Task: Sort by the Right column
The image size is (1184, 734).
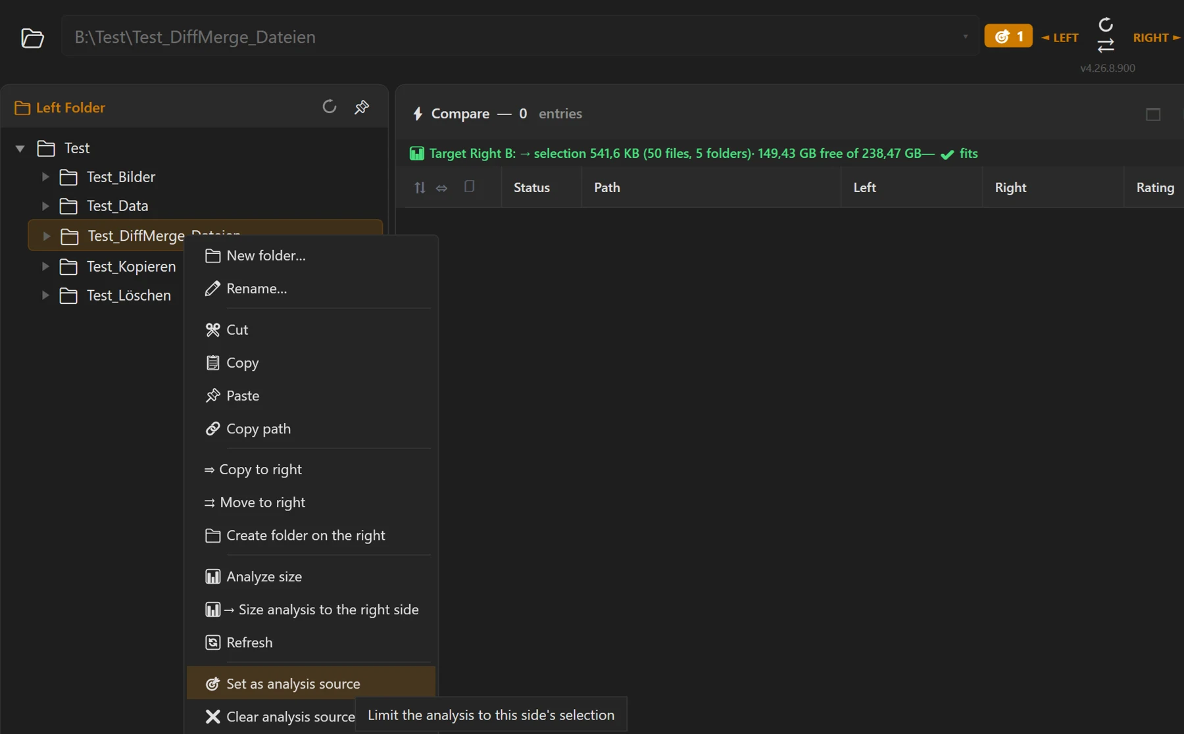Action: (1053, 187)
